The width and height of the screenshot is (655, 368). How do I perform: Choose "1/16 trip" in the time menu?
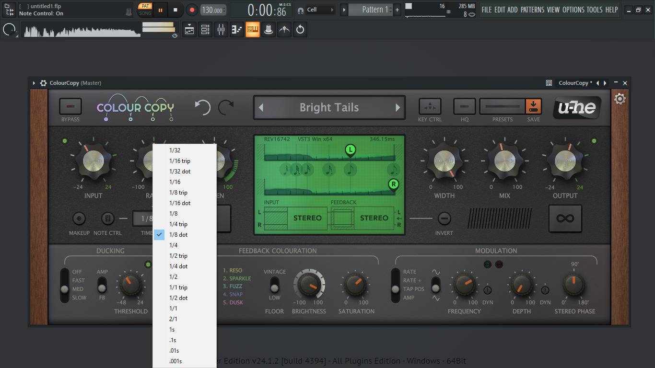(179, 161)
